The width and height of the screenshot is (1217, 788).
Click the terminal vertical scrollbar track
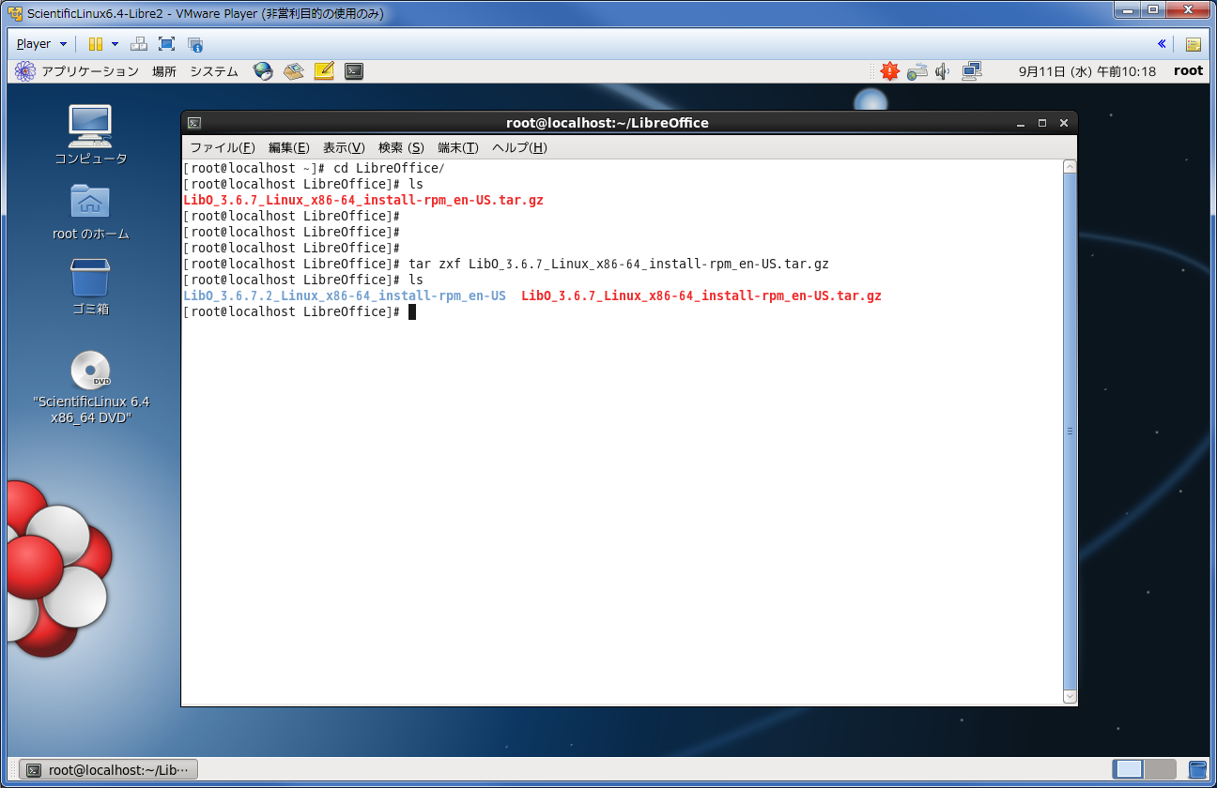(1070, 432)
